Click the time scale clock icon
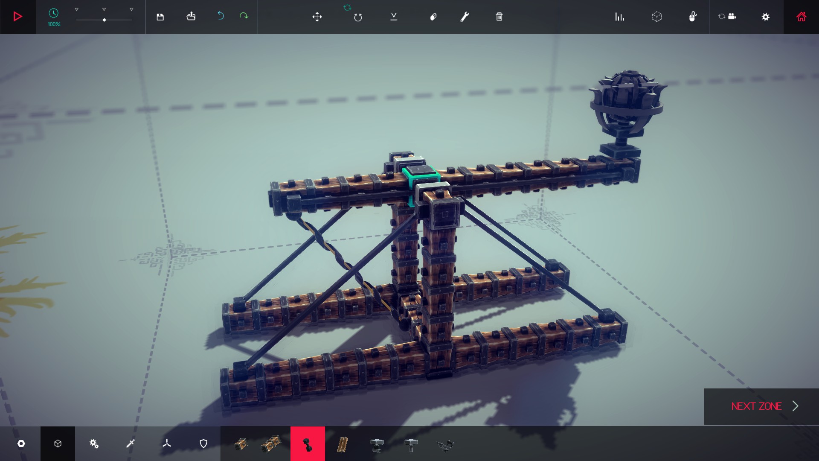The height and width of the screenshot is (461, 819). pos(54,13)
